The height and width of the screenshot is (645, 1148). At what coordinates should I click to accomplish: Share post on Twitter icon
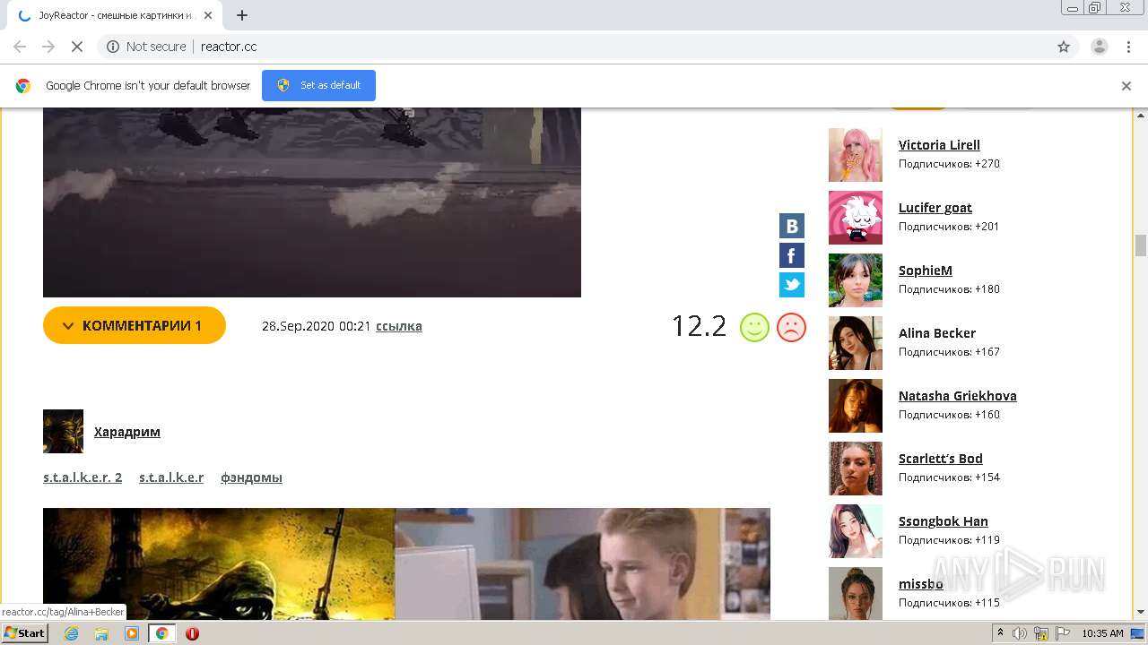coord(791,285)
